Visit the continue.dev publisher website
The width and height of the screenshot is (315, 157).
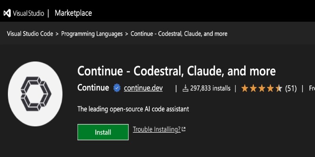point(143,88)
